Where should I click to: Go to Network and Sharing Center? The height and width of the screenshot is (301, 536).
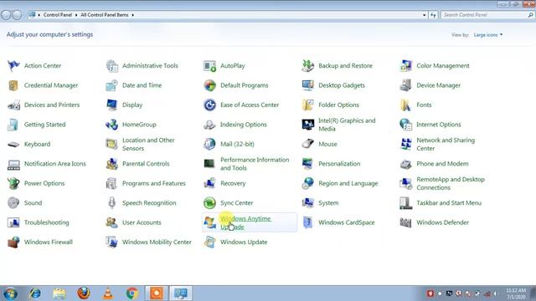446,144
